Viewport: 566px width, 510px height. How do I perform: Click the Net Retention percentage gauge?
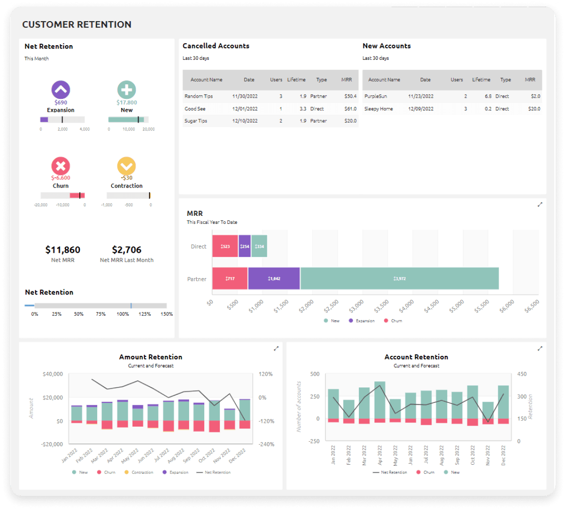pyautogui.click(x=96, y=305)
